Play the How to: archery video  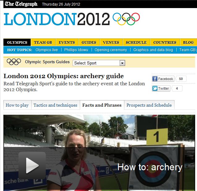coord(32,166)
